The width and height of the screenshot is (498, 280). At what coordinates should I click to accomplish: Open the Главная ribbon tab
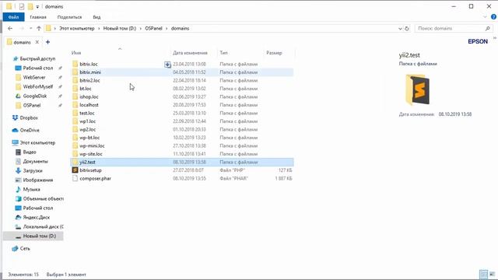38,17
